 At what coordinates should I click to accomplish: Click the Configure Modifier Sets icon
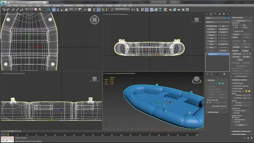click(x=224, y=74)
